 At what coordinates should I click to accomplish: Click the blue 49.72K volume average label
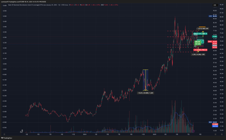pyautogui.click(x=215, y=126)
